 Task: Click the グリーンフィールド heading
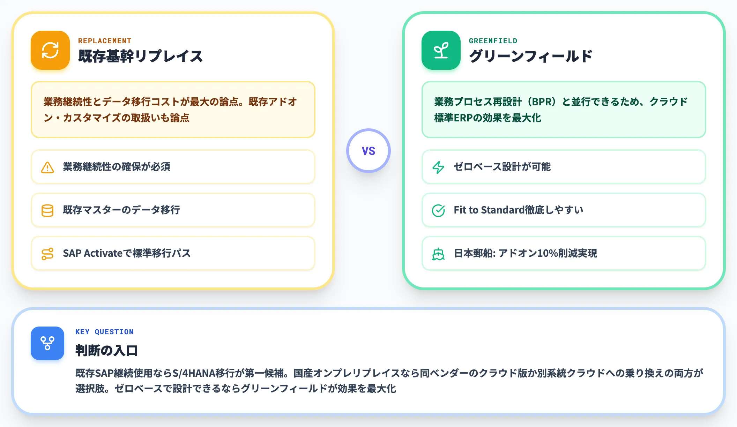(x=531, y=56)
